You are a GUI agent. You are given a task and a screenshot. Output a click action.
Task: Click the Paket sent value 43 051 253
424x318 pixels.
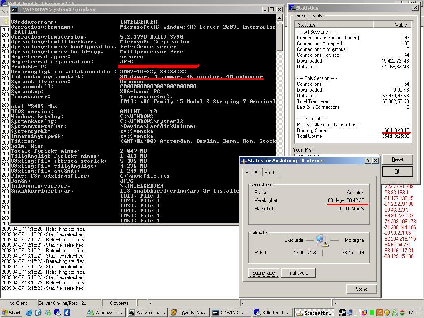(304, 253)
